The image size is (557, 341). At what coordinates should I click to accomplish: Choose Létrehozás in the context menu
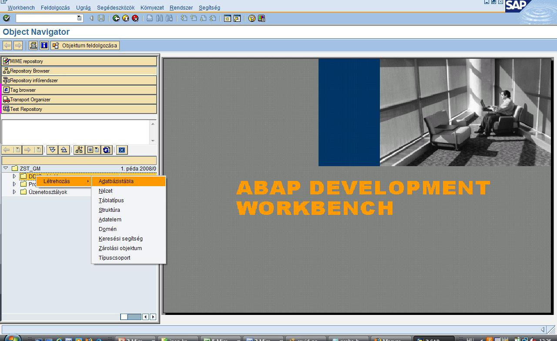(64, 181)
